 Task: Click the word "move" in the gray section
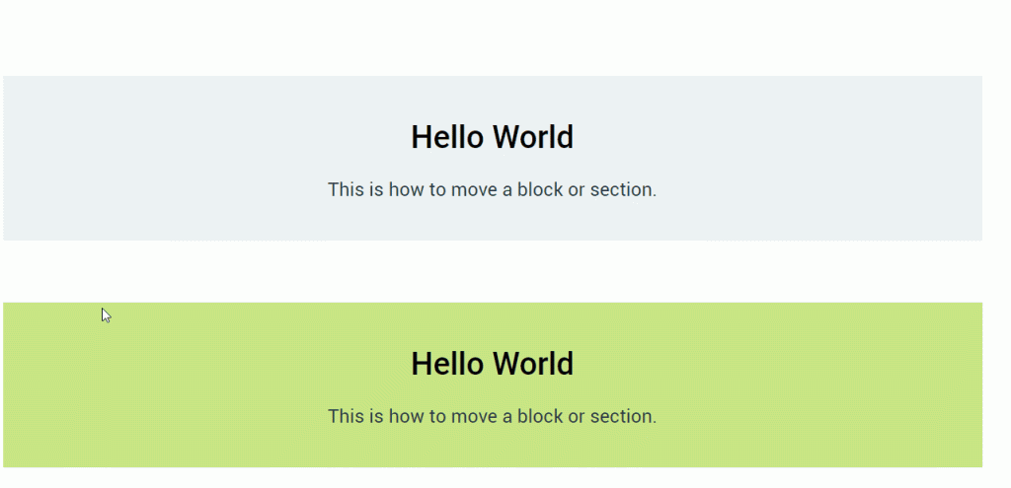474,189
